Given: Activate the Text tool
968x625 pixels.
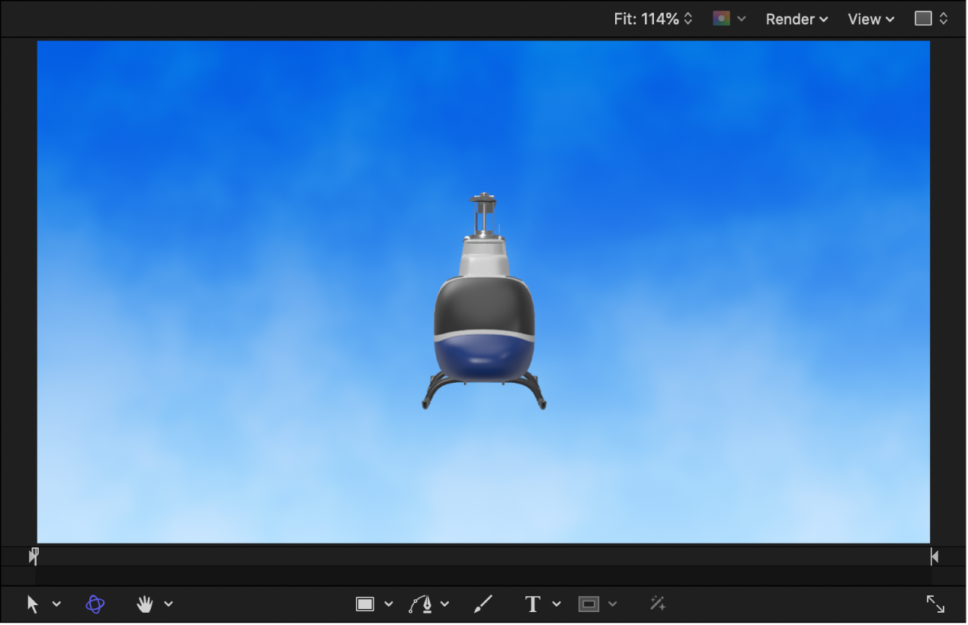Looking at the screenshot, I should pos(532,604).
